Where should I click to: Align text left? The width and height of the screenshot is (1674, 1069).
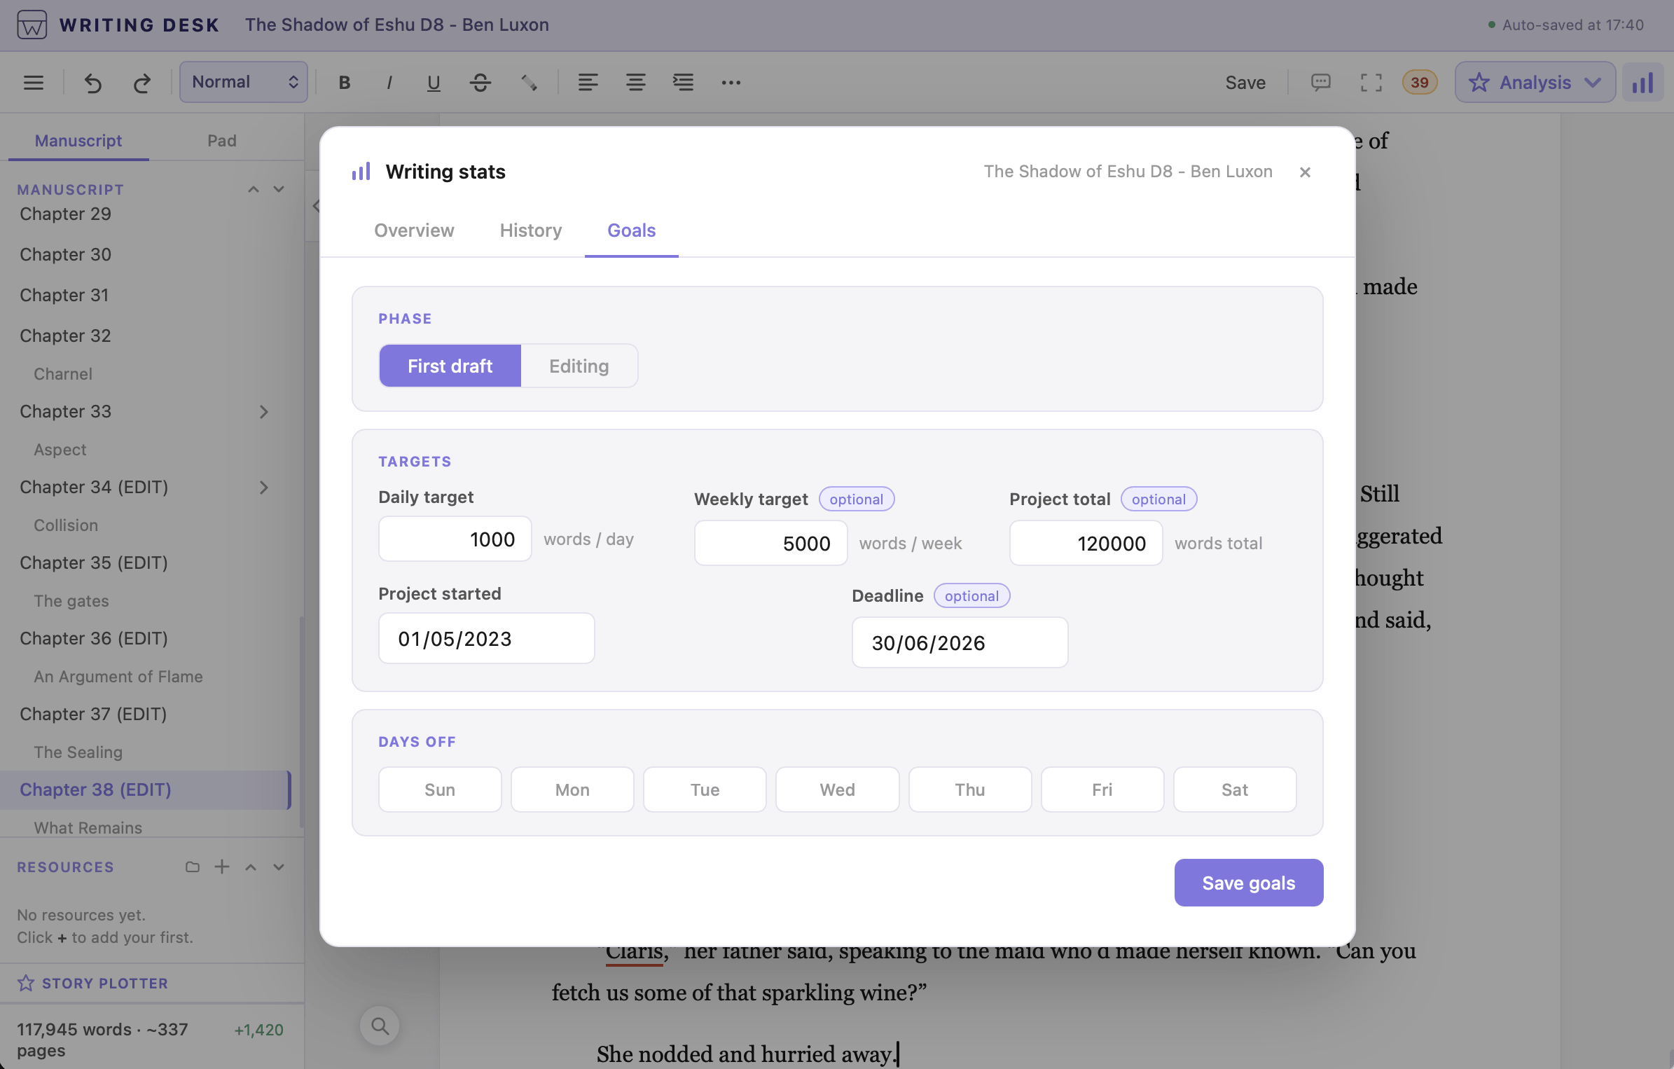pyautogui.click(x=588, y=83)
